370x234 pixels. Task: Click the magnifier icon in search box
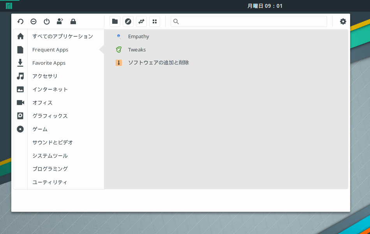click(x=176, y=21)
